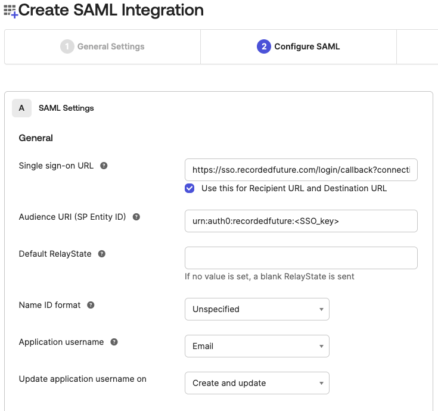Viewport: 438px width, 411px height.
Task: Click the SAML Settings section header
Action: click(66, 108)
